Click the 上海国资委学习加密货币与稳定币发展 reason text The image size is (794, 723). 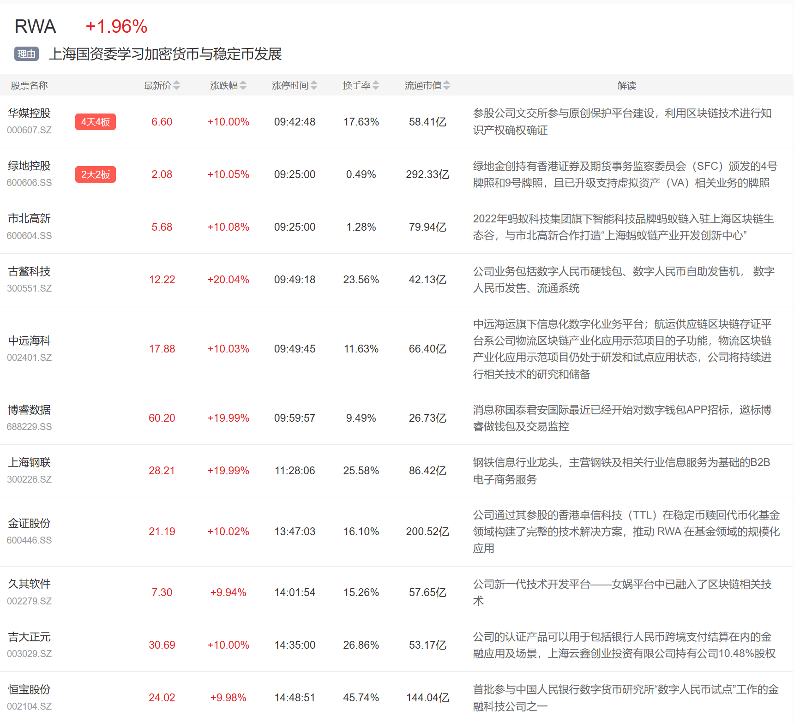coord(165,54)
